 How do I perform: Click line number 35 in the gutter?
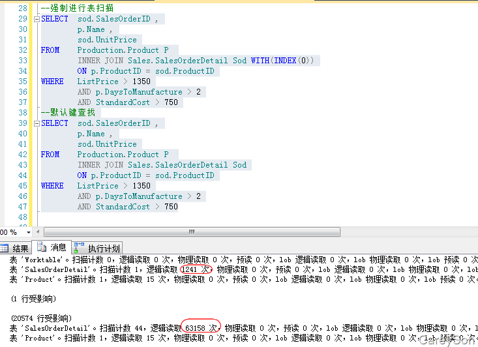[x=23, y=82]
